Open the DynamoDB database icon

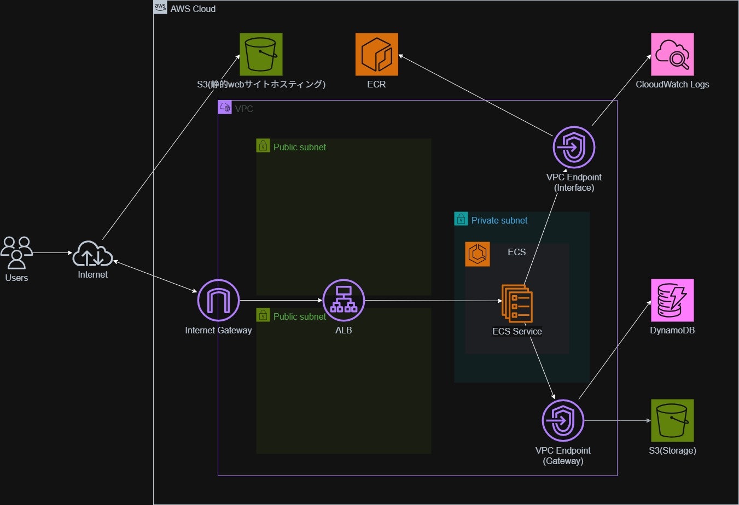click(672, 300)
